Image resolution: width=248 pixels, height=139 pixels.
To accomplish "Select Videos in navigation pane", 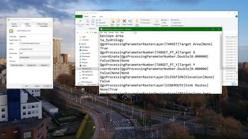I will pyautogui.click(x=83, y=66).
